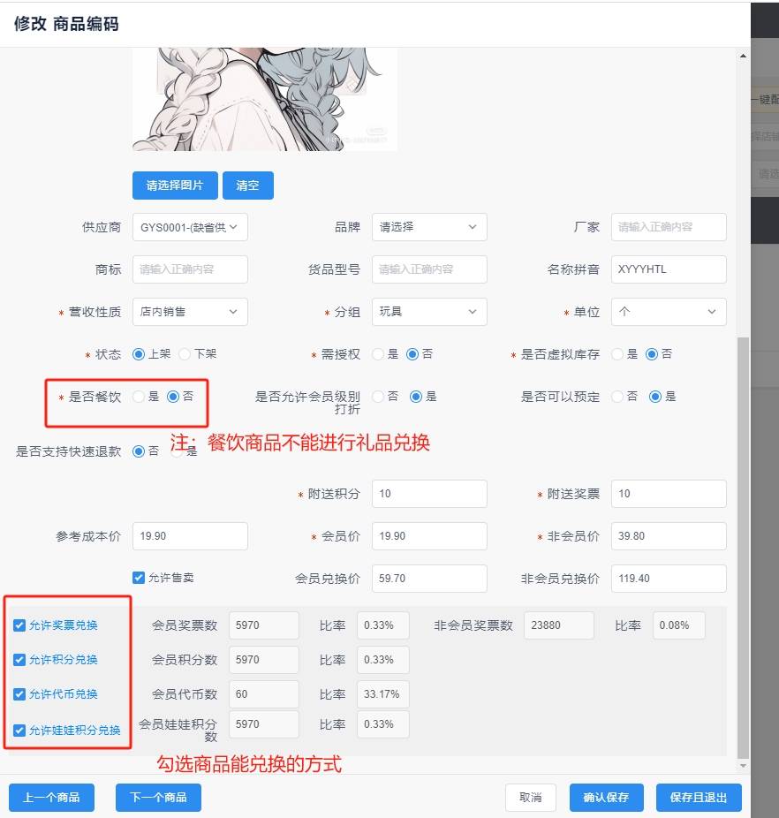The width and height of the screenshot is (779, 818).
Task: Click the 会员娃娃积分数 input field
Action: (x=264, y=724)
